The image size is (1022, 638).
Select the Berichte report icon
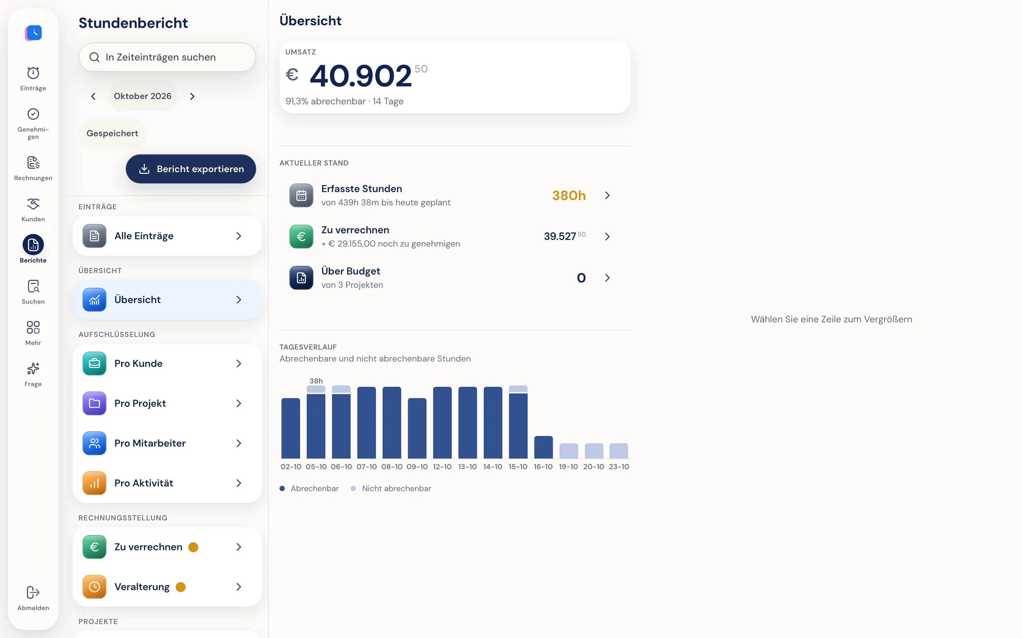click(33, 245)
